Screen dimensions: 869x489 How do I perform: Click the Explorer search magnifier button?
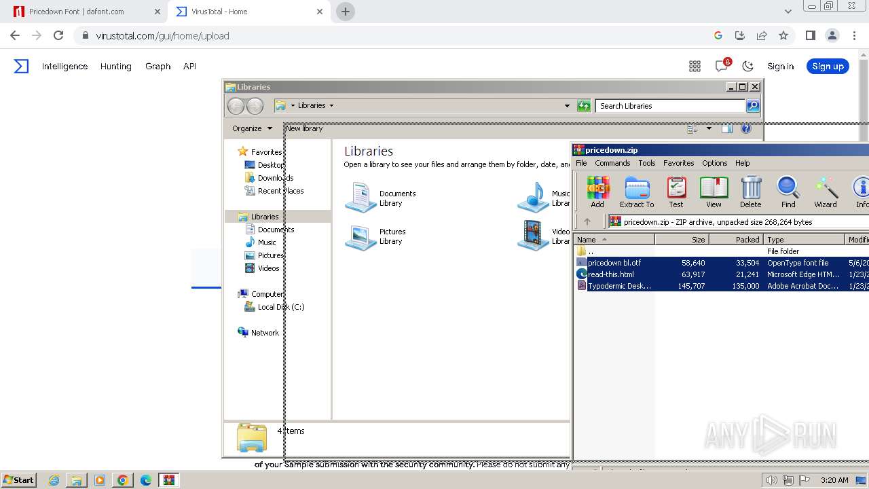[x=753, y=106]
